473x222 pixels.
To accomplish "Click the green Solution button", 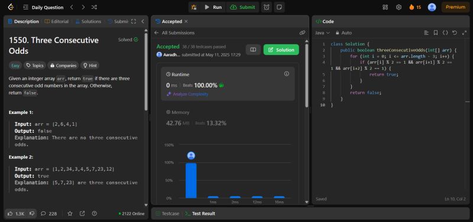I will [281, 50].
